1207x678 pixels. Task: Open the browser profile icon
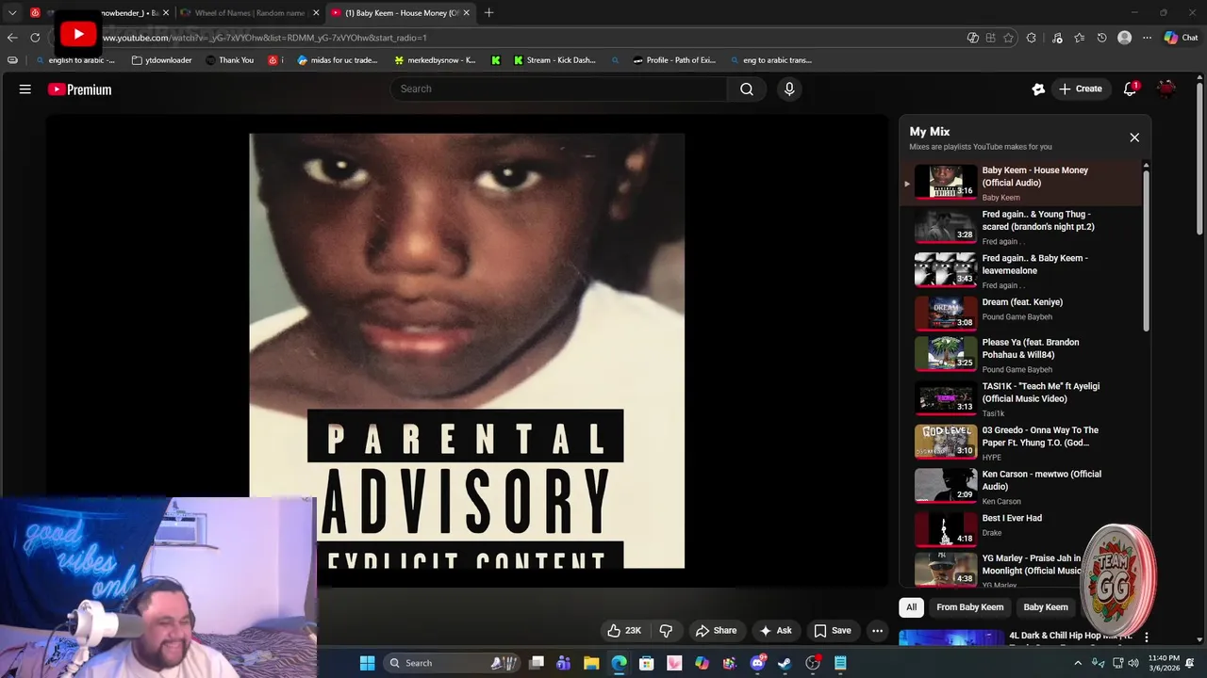pos(1124,38)
